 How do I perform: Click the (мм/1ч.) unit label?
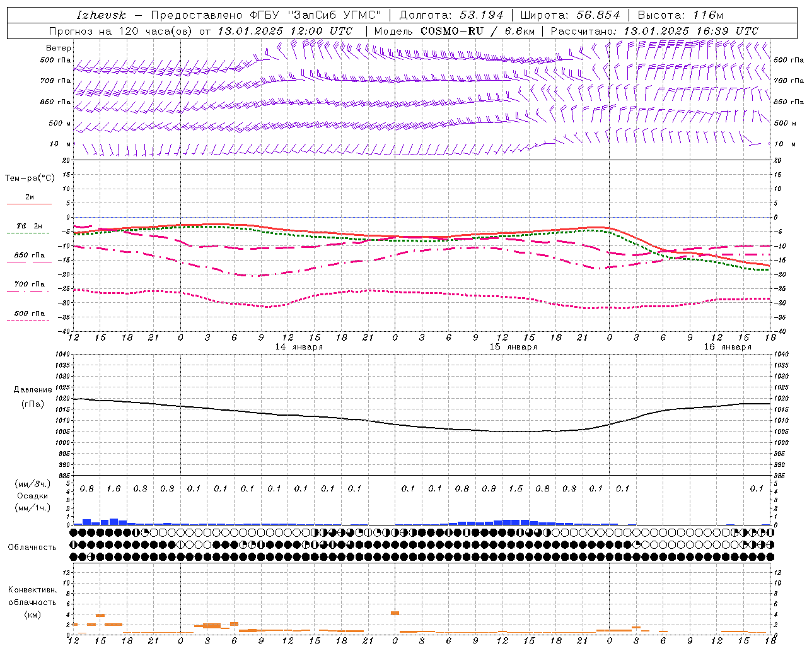pyautogui.click(x=33, y=508)
